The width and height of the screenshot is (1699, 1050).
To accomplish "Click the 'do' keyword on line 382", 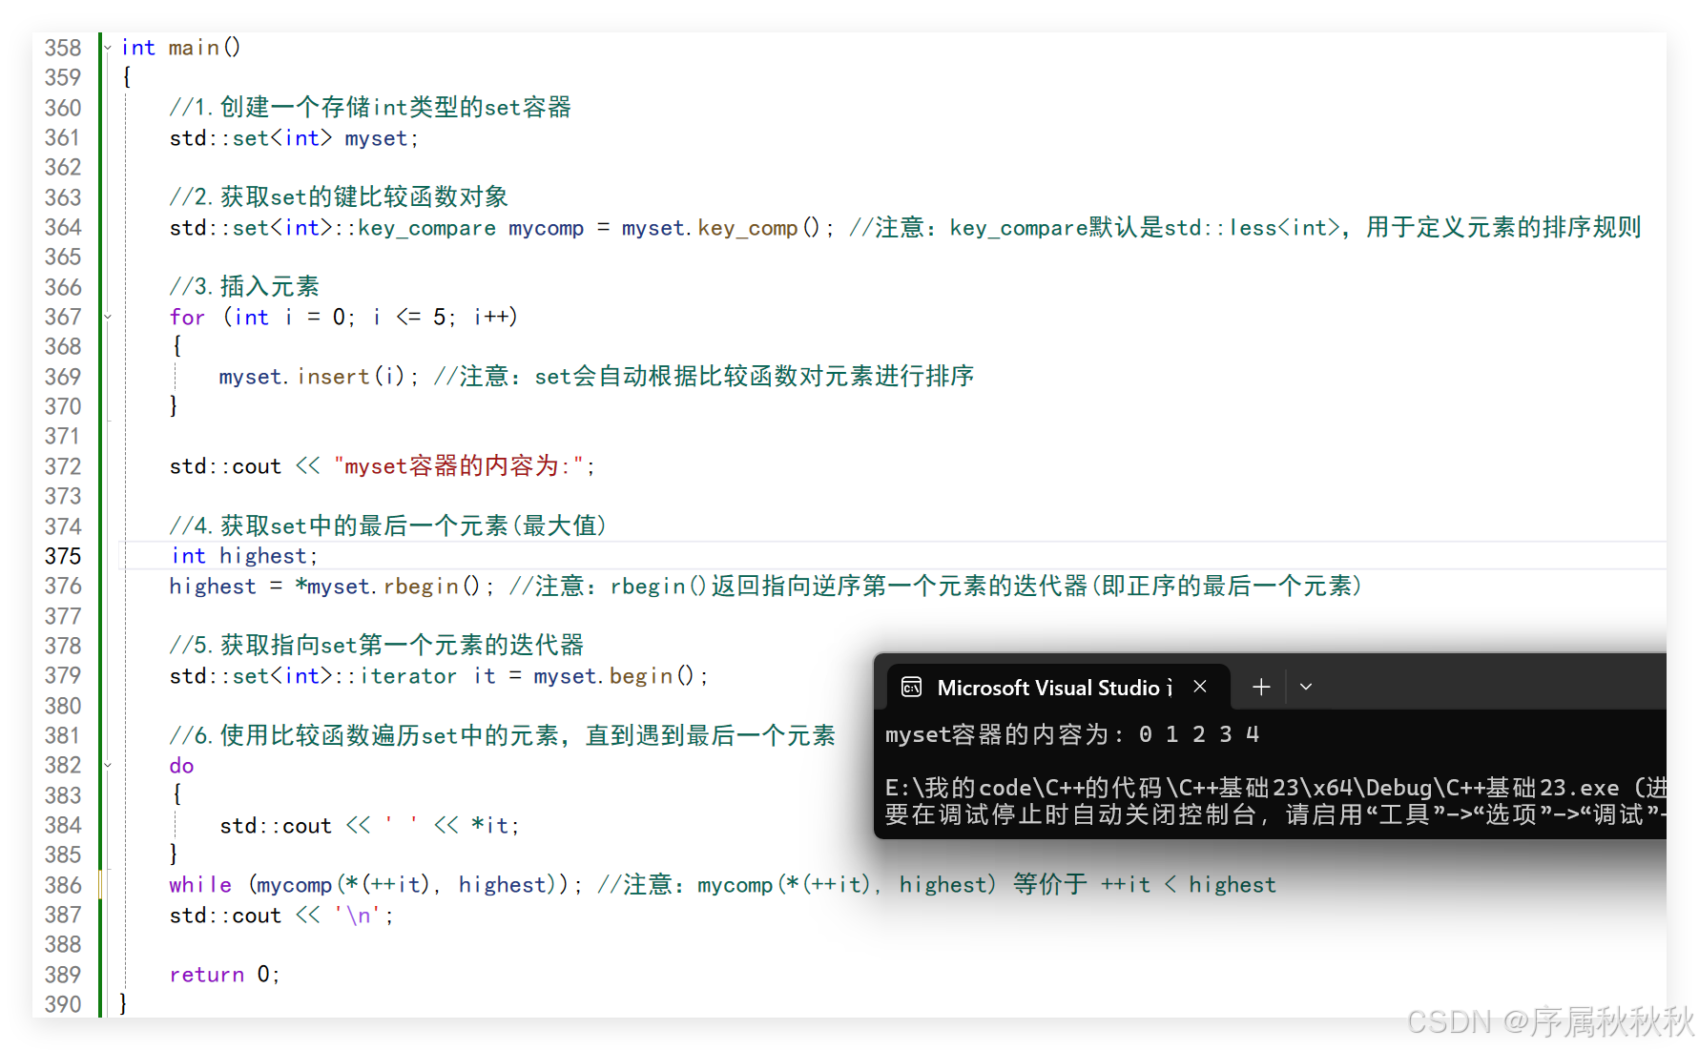I will coord(181,766).
